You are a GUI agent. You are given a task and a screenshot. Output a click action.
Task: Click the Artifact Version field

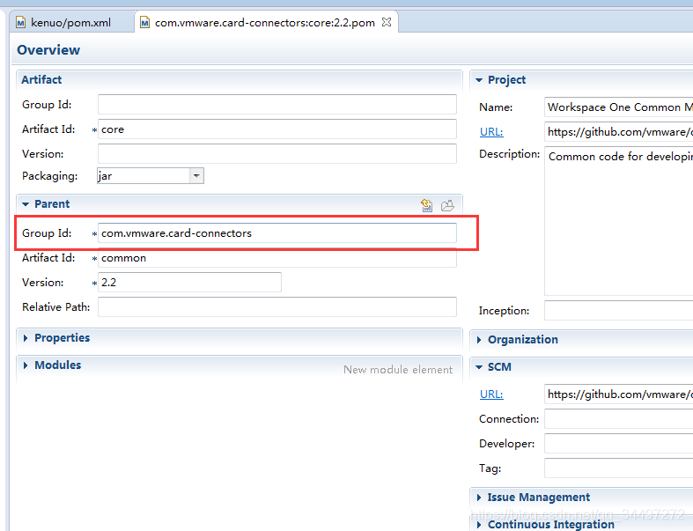(277, 154)
